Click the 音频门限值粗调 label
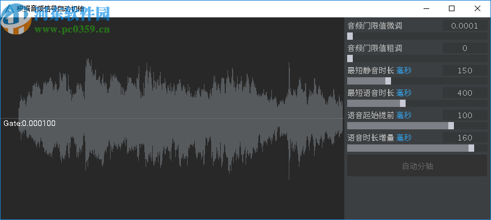 click(375, 48)
